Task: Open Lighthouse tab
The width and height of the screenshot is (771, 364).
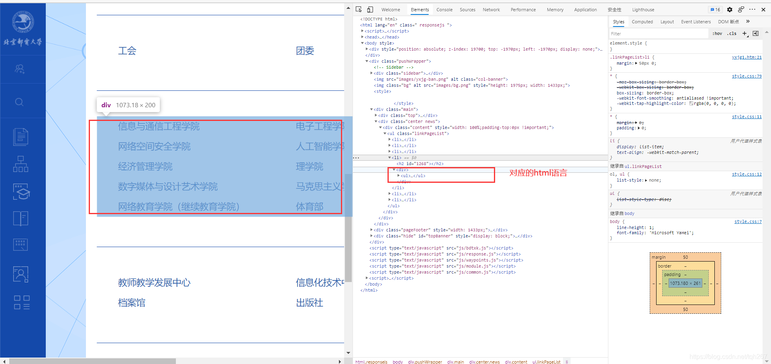Action: click(643, 10)
